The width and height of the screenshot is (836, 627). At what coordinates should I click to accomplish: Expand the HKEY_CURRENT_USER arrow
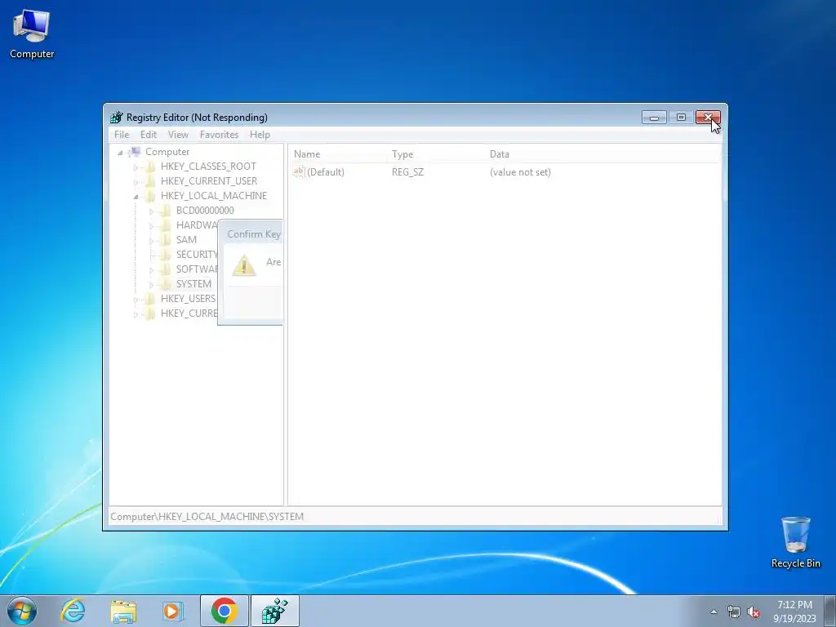pyautogui.click(x=136, y=182)
